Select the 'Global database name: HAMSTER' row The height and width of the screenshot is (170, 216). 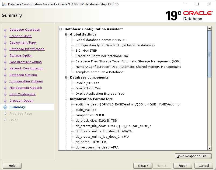101,40
